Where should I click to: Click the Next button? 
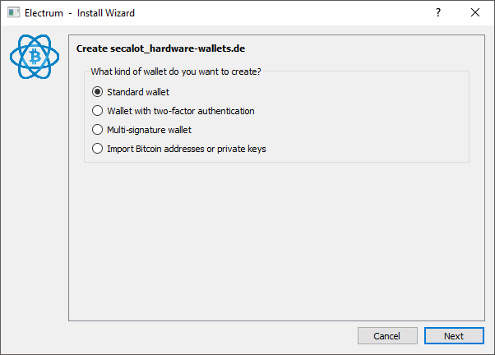click(x=454, y=336)
